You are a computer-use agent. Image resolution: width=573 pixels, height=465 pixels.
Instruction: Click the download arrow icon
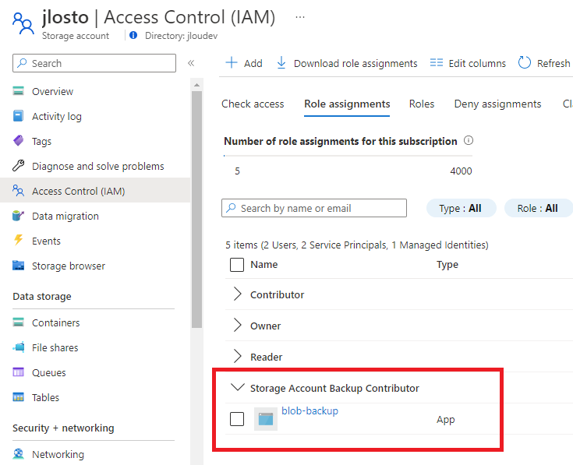281,63
